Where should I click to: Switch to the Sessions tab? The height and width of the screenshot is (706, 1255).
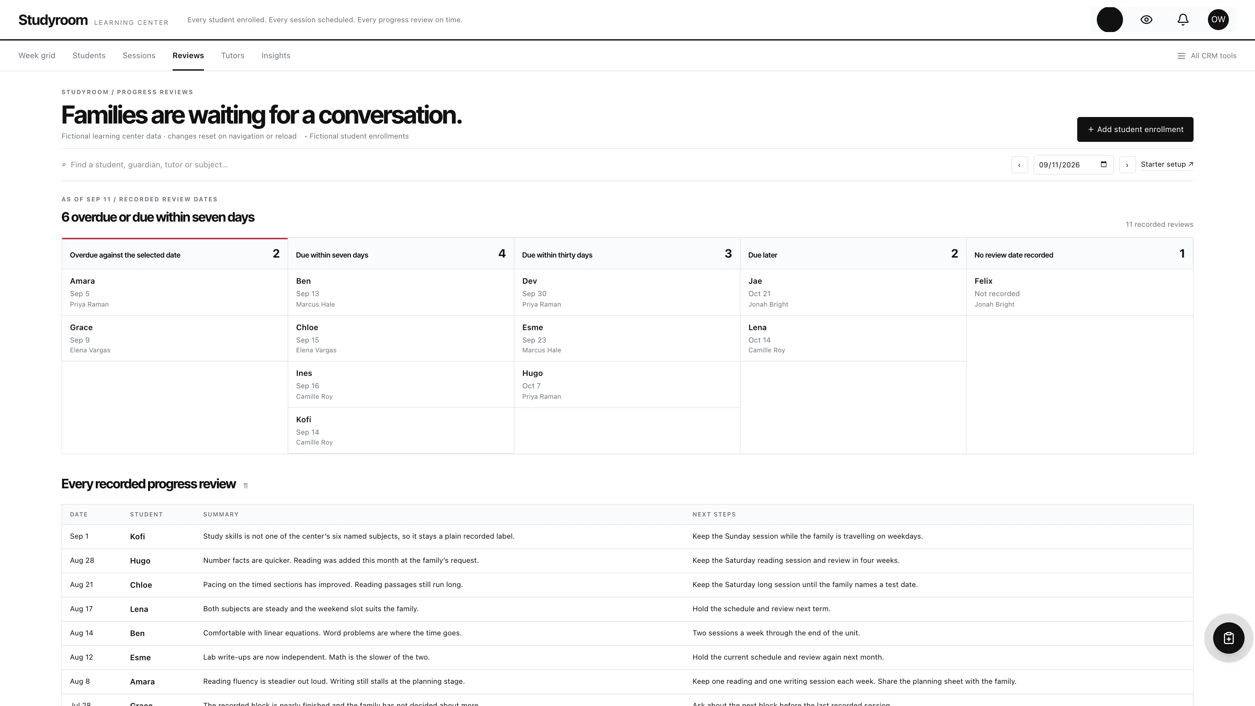coord(139,56)
